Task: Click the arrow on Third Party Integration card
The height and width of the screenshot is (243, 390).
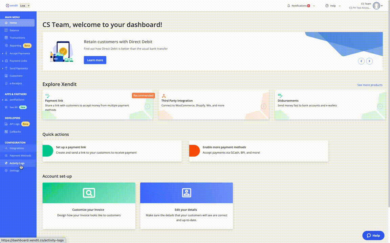Action: tap(264, 106)
